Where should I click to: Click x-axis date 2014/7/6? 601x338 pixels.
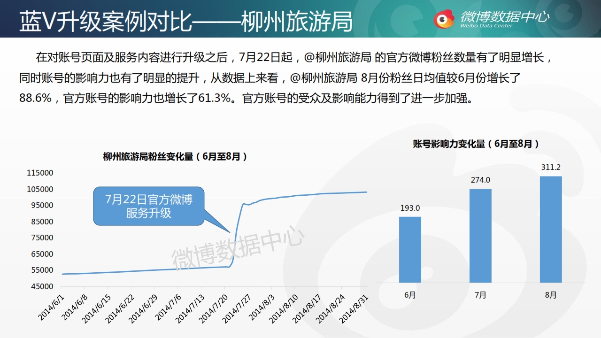coord(168,308)
